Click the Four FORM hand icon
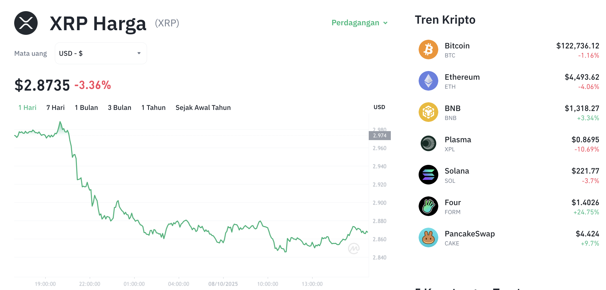The width and height of the screenshot is (606, 290). [428, 206]
